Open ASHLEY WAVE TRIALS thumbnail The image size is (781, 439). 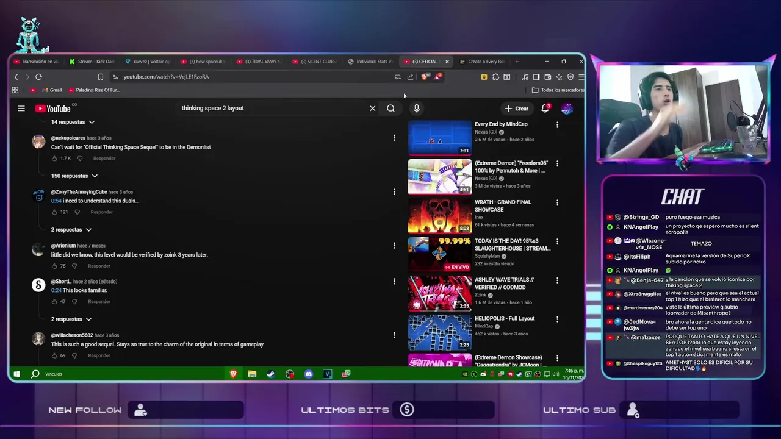tap(439, 293)
